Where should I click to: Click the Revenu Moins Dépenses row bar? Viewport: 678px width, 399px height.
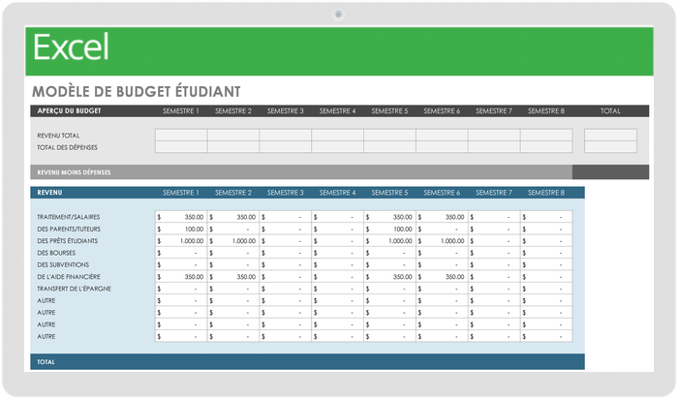(300, 172)
